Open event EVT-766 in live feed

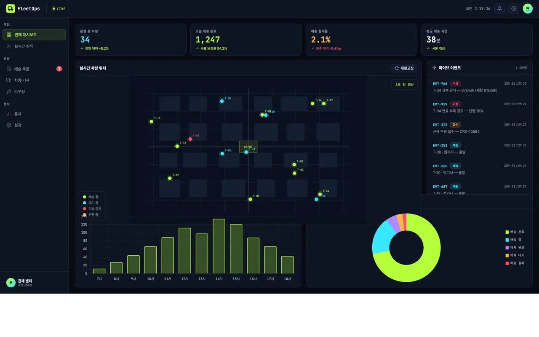point(480,87)
